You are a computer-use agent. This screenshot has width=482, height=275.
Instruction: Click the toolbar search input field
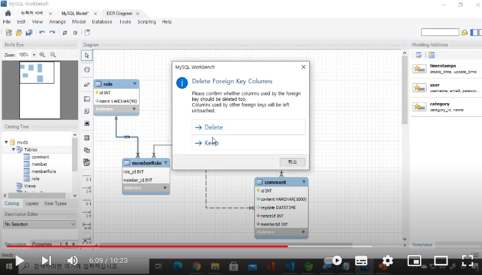[x=440, y=32]
